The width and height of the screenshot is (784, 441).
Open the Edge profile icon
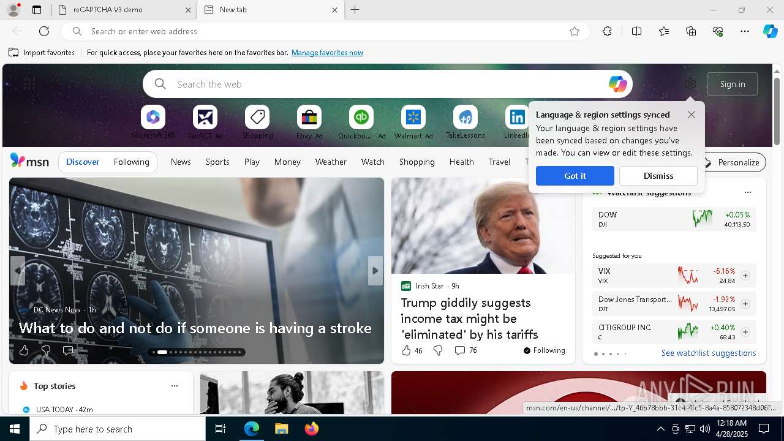pyautogui.click(x=13, y=10)
